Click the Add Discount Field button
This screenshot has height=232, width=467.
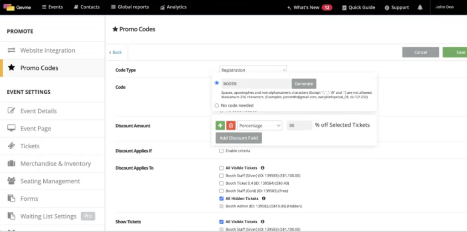coord(239,138)
